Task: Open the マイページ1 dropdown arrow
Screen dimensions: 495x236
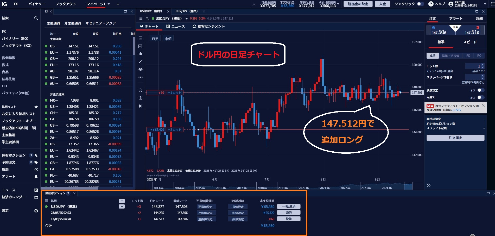Action: click(x=109, y=4)
